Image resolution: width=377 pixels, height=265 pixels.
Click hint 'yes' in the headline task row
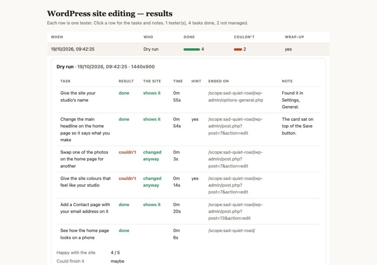pyautogui.click(x=195, y=119)
